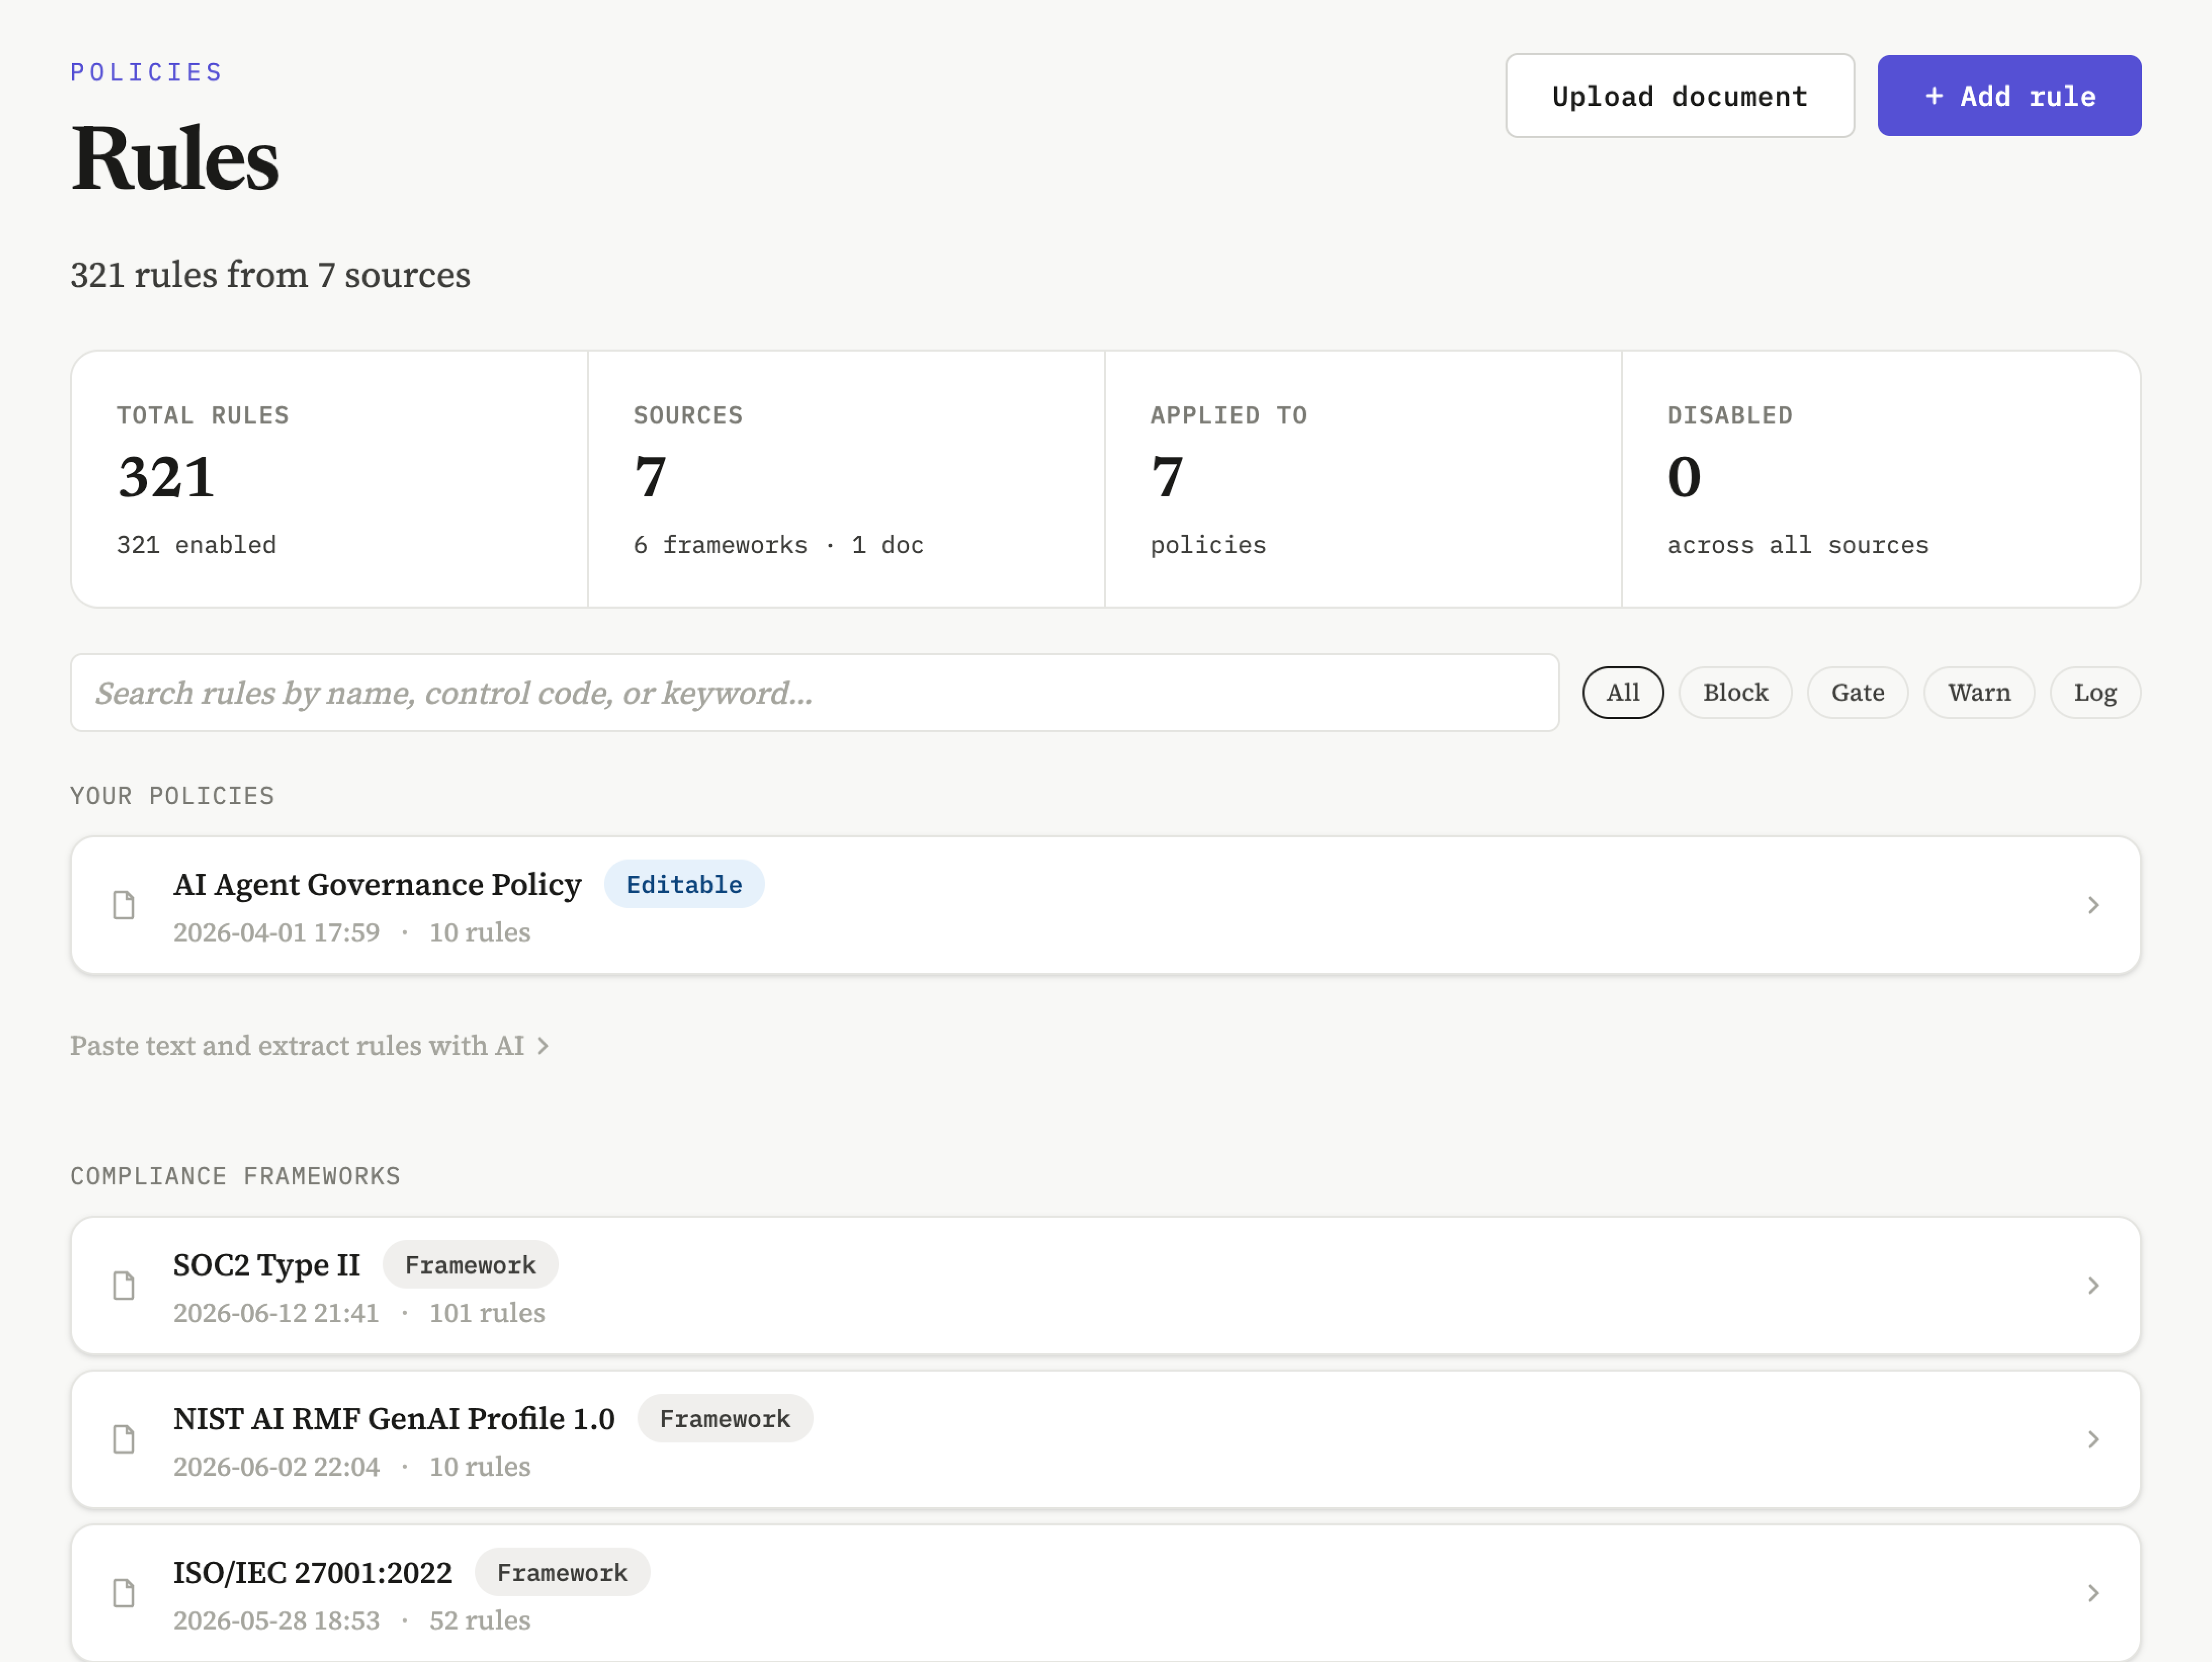Screen dimensions: 2212x1663
Task: Expand the SOC2 Type II row chevron
Action: pos(2093,1286)
